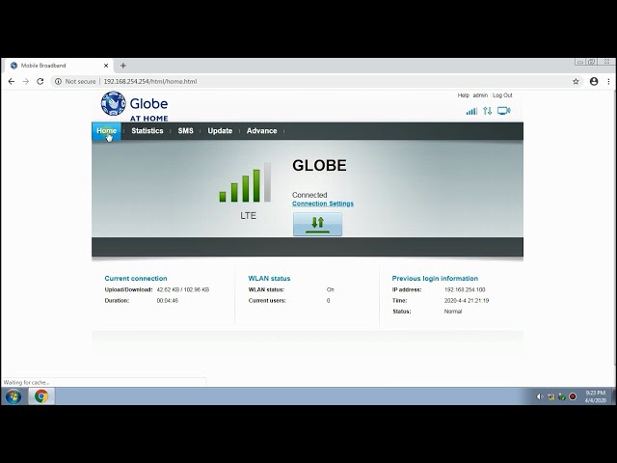
Task: Open the Chrome profile avatar
Action: (x=594, y=81)
